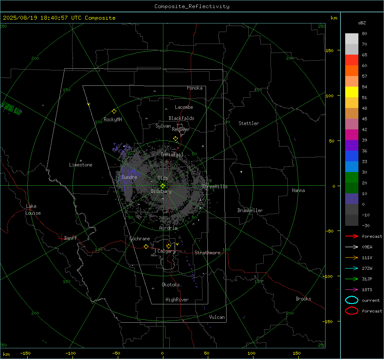Click the cyan 27ZW arrow icon
The width and height of the screenshot is (384, 359).
pos(352,269)
